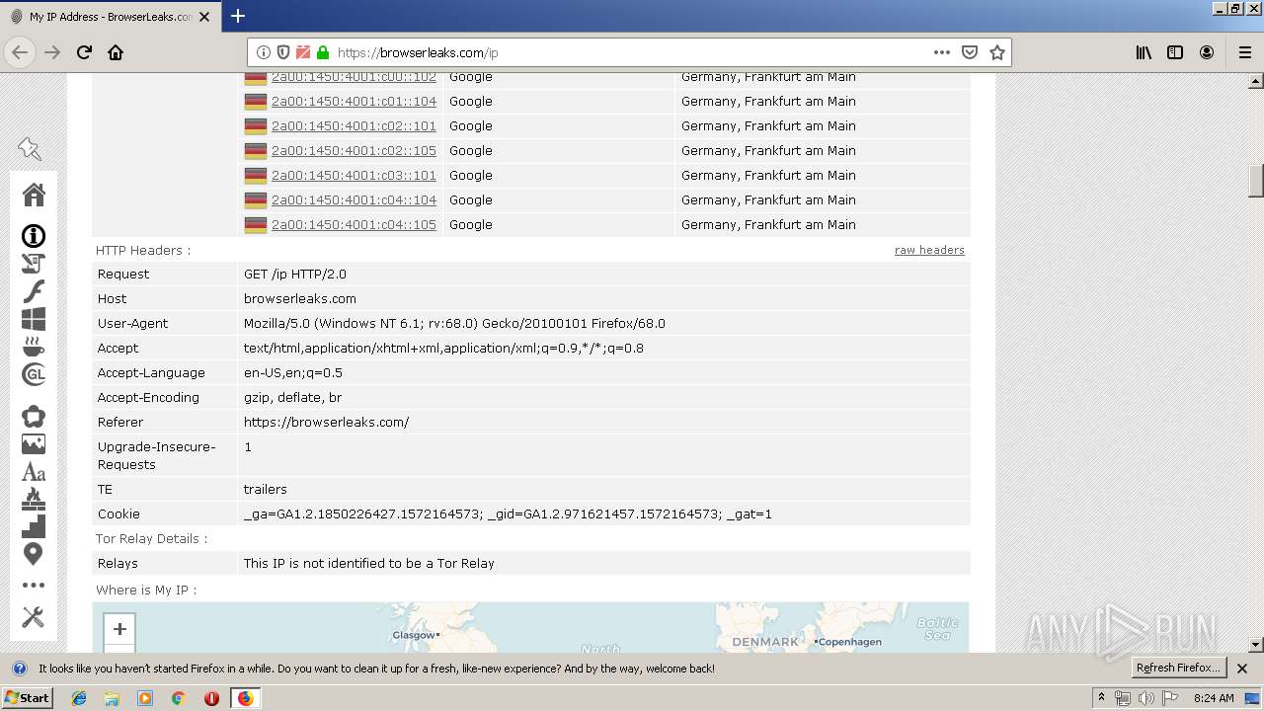
Task: Open the WebGL report icon
Action: (x=34, y=374)
